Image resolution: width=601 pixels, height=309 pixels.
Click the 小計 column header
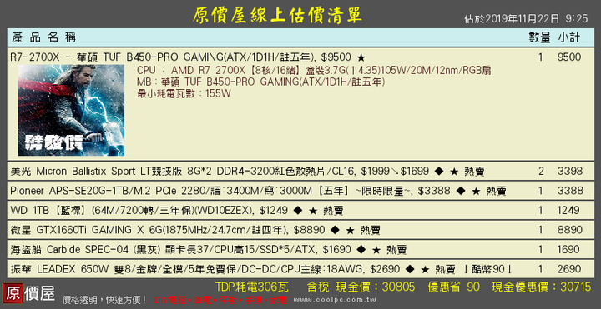pos(569,37)
